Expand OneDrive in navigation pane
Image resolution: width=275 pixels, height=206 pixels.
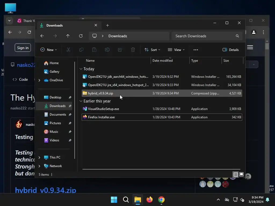point(39,80)
